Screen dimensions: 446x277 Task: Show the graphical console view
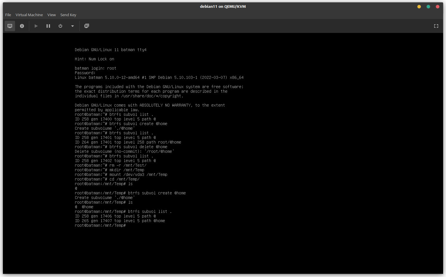click(10, 26)
